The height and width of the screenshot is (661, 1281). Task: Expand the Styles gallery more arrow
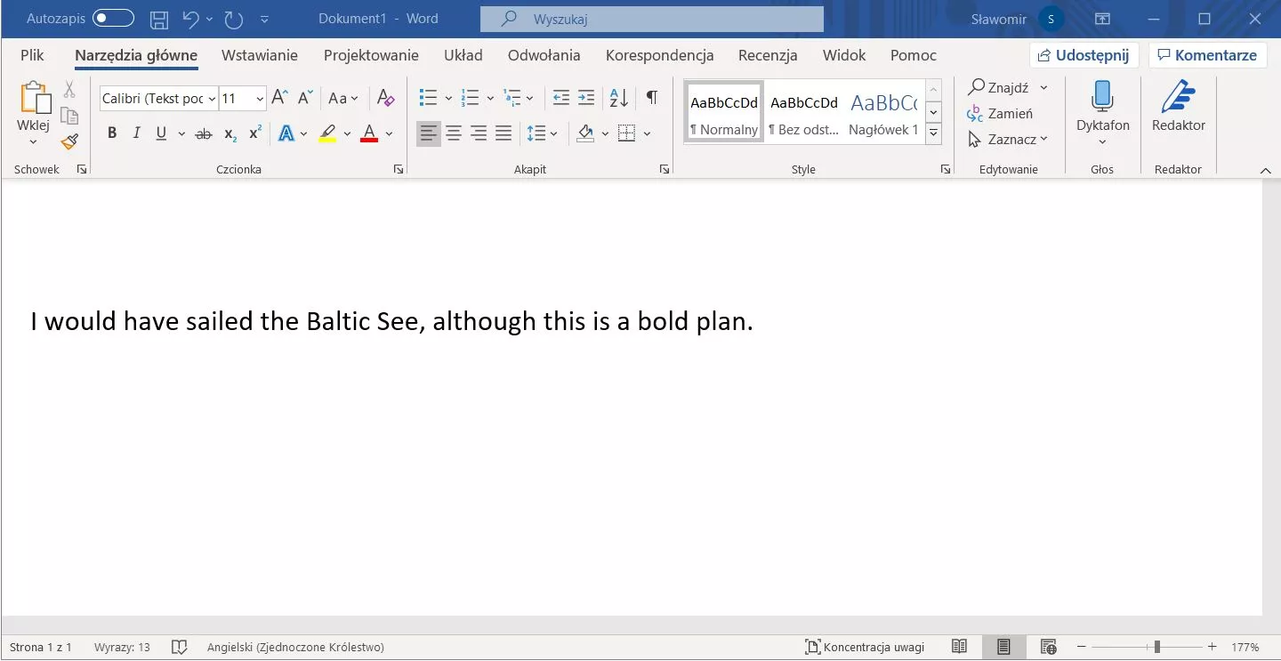(x=933, y=134)
